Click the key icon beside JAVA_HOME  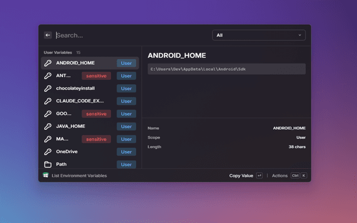pyautogui.click(x=48, y=126)
